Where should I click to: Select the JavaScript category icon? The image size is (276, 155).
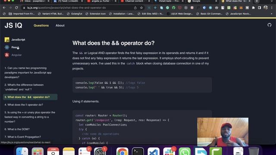(x=7, y=40)
